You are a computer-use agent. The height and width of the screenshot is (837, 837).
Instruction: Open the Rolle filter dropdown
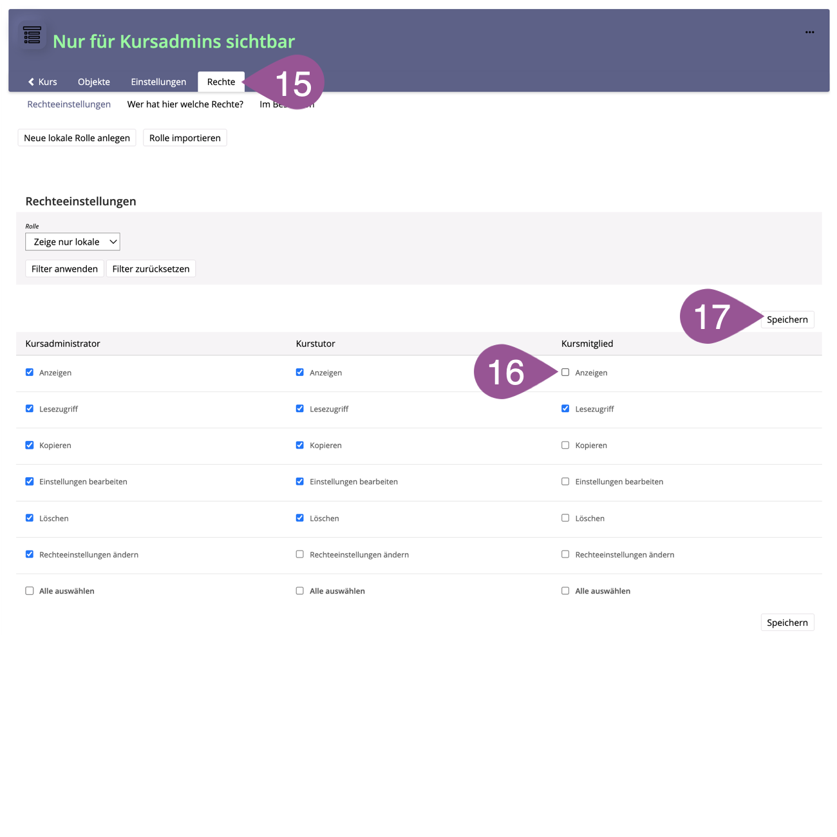73,242
